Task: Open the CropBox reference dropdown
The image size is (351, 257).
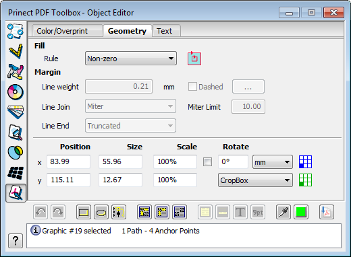Action: tap(255, 180)
